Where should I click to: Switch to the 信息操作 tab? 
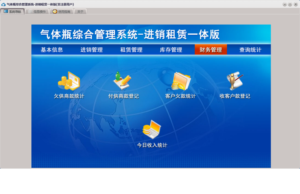coord(37,11)
